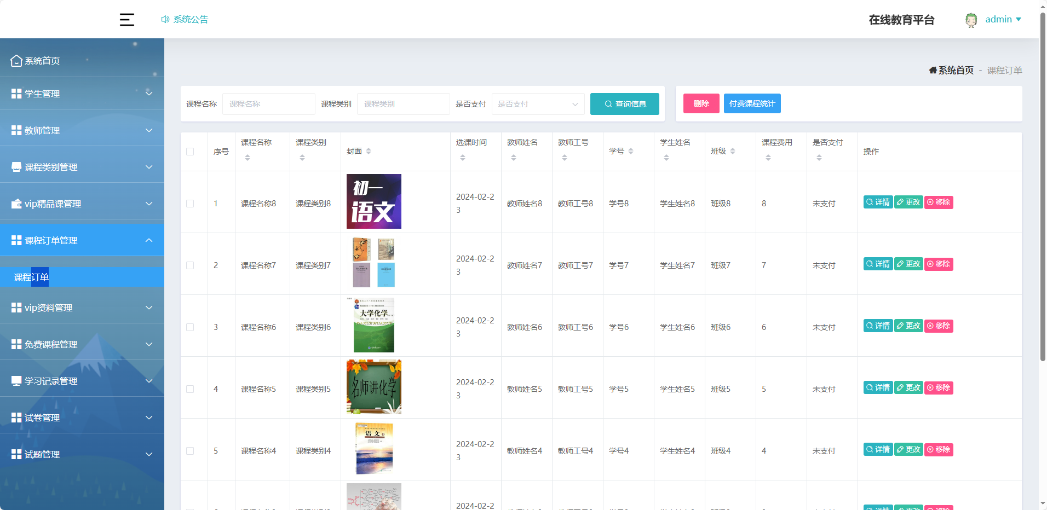Image resolution: width=1047 pixels, height=510 pixels.
Task: Open the admin user dropdown menu
Action: 1003,19
